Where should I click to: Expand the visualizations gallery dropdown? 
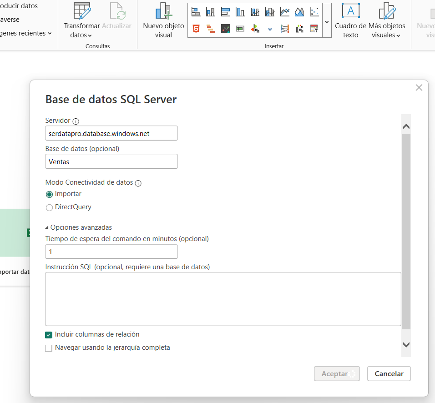pos(327,21)
